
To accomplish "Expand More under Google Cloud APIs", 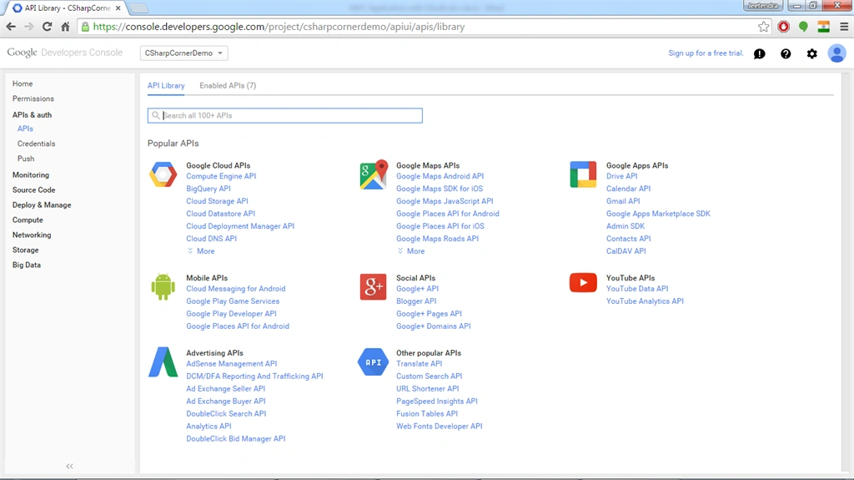I will [201, 251].
